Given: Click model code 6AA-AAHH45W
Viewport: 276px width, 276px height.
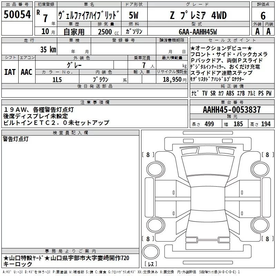Looking at the screenshot, I should 198,32.
